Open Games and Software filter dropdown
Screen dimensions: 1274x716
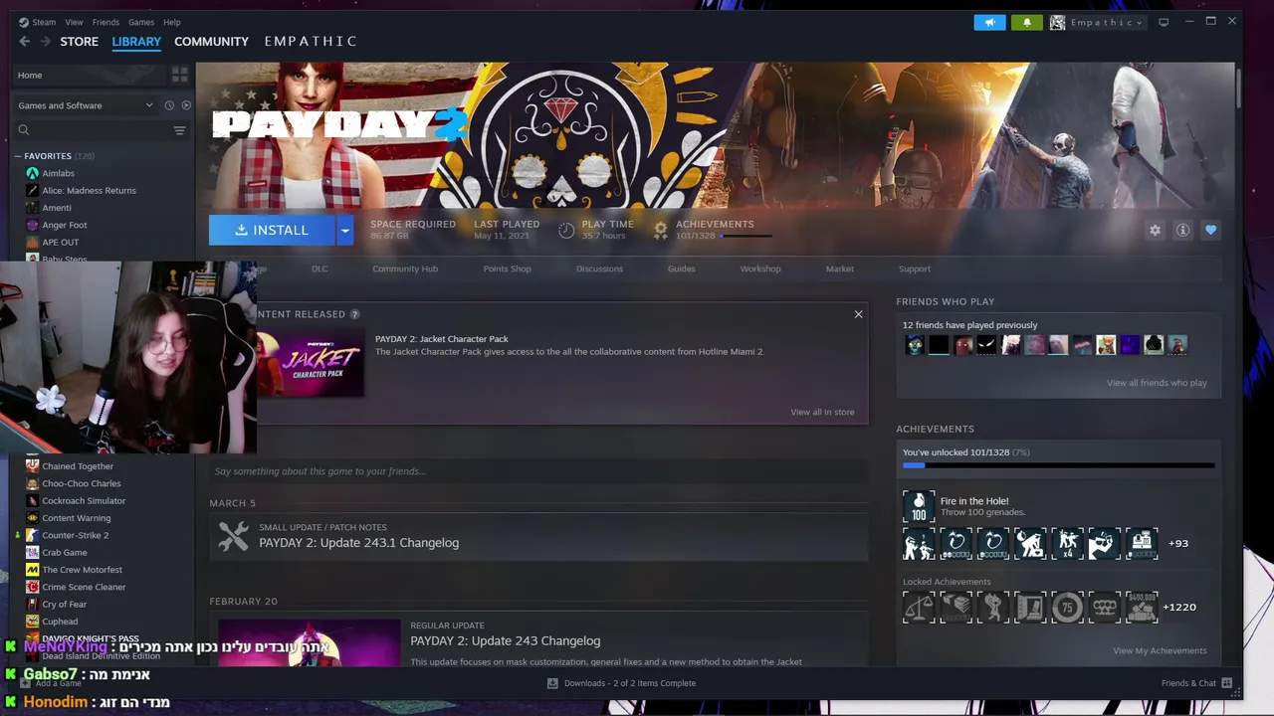[86, 105]
